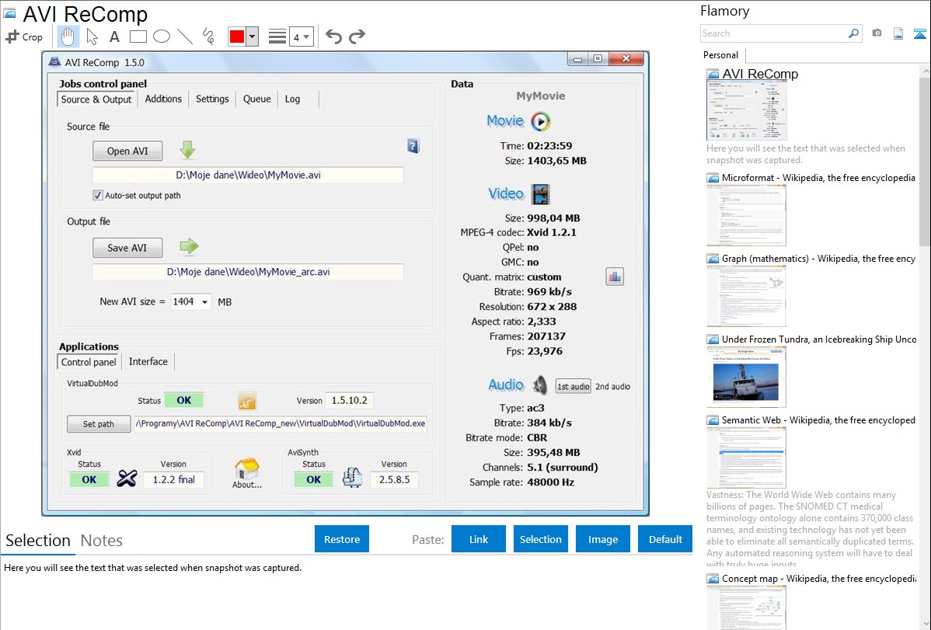Click the Movie play icon
931x630 pixels.
click(x=540, y=121)
